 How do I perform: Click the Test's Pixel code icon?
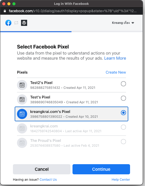tap(22, 99)
